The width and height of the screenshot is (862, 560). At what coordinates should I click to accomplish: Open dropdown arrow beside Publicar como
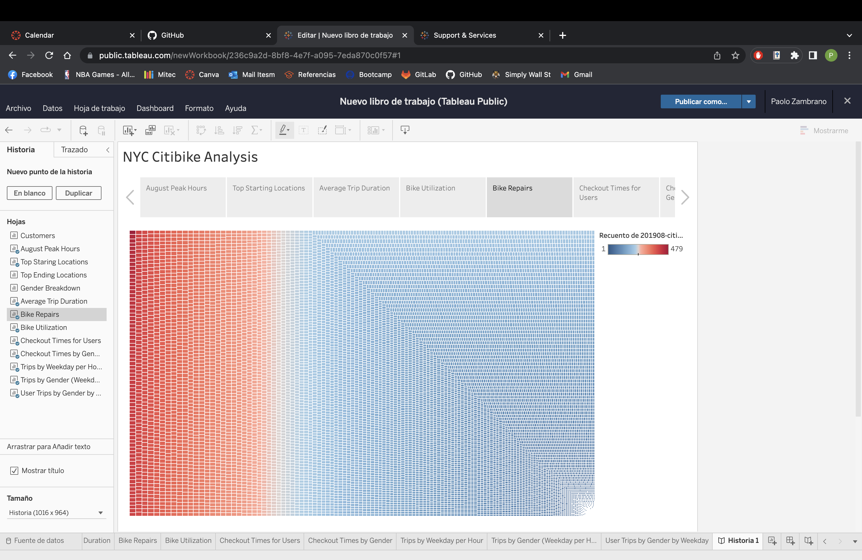tap(749, 102)
